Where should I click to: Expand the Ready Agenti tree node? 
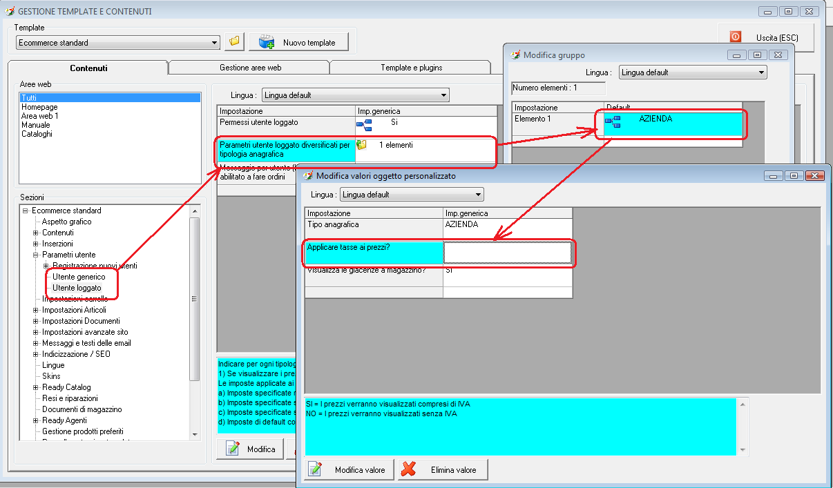pyautogui.click(x=36, y=420)
